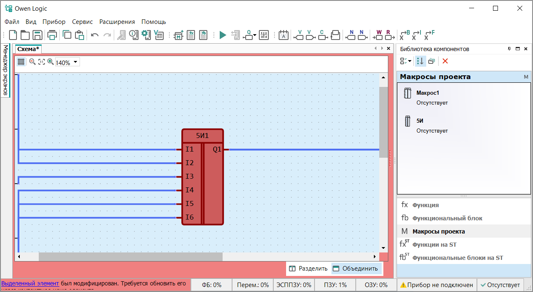Open the Прибор menu
The image size is (533, 292).
coord(54,22)
